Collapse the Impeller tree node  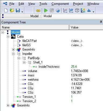click(13, 54)
